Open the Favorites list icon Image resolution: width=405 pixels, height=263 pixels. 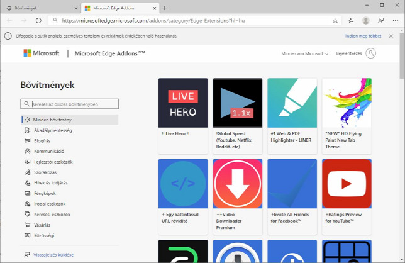pos(351,20)
